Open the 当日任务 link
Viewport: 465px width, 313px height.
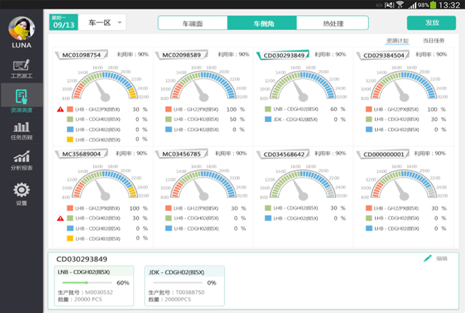point(434,41)
